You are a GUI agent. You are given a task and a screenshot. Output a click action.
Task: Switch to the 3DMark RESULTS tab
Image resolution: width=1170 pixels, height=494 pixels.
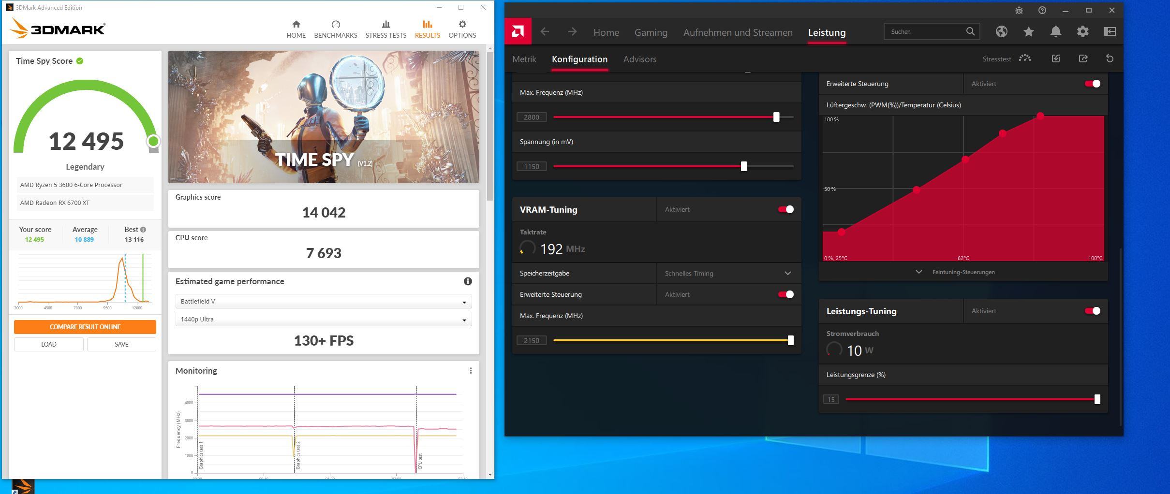tap(428, 29)
